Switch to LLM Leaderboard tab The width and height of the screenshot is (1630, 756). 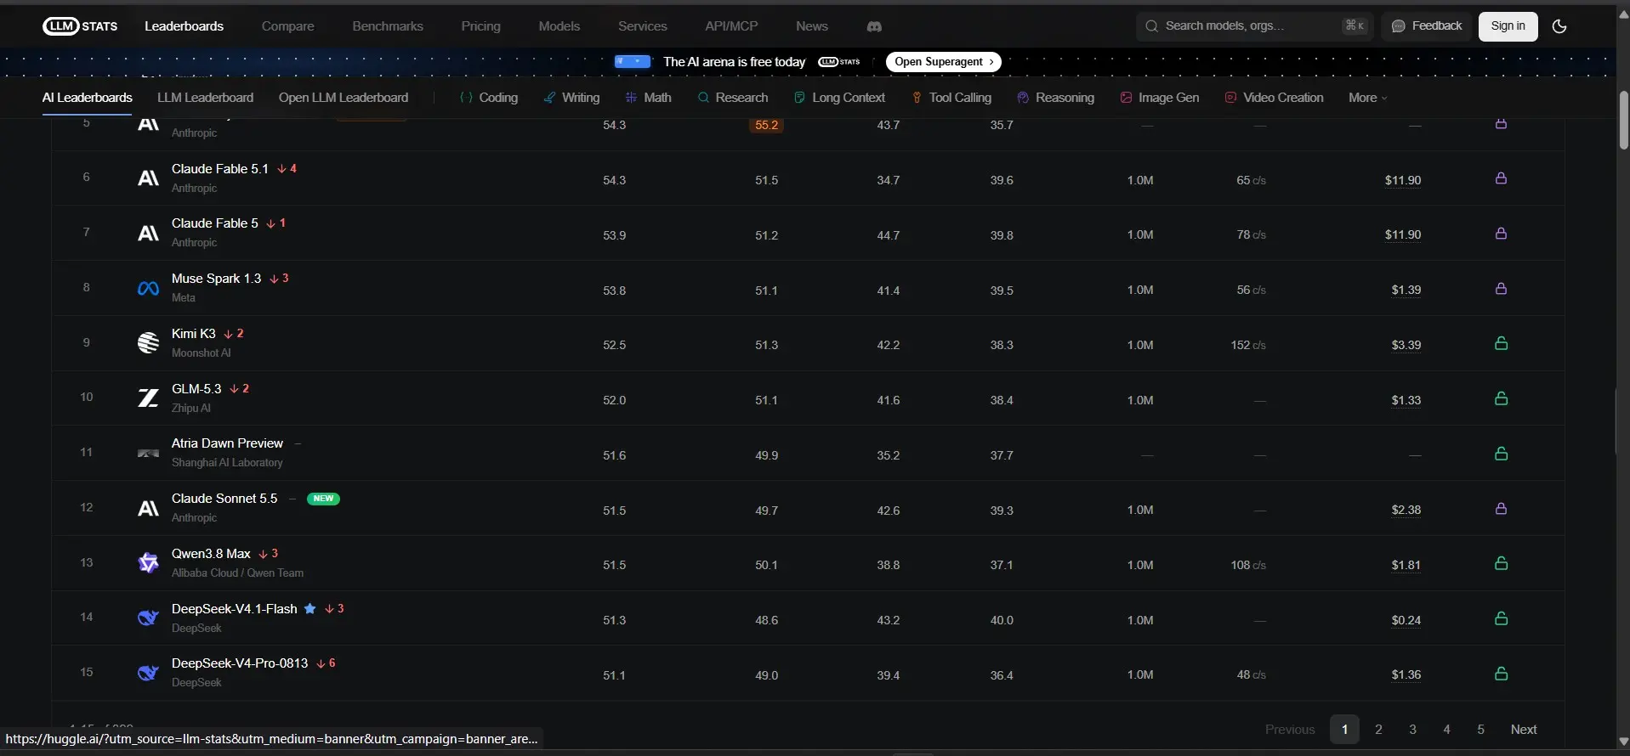(x=205, y=98)
